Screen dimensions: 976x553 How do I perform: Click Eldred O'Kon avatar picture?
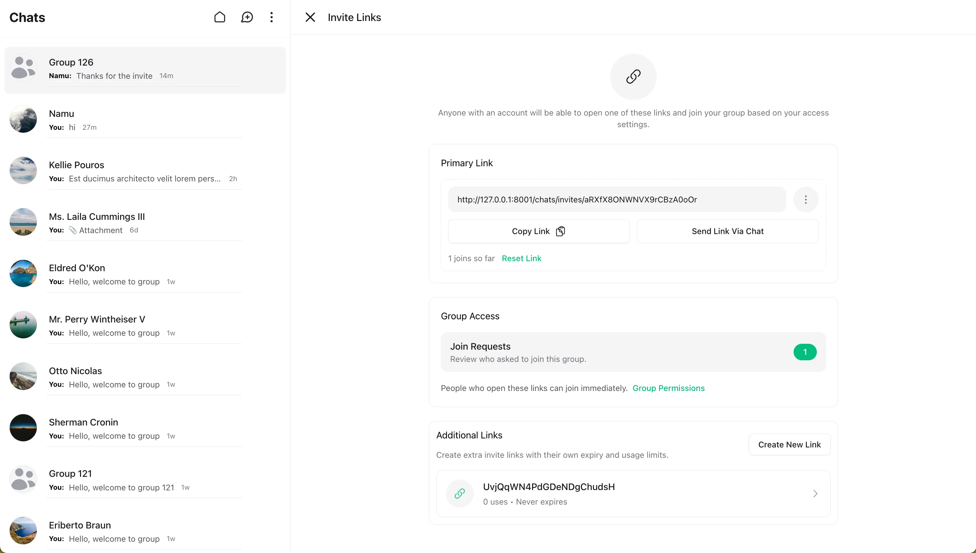click(x=23, y=273)
